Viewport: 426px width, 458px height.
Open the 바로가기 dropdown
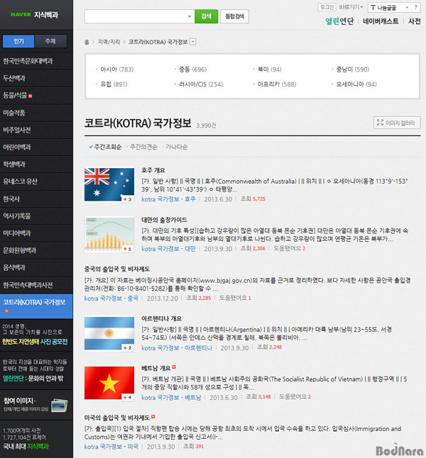tap(351, 7)
